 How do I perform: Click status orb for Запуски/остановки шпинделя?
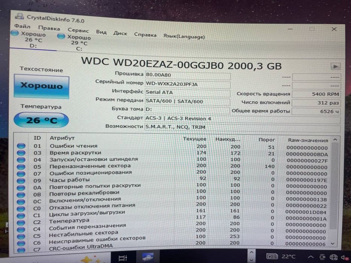[21, 160]
